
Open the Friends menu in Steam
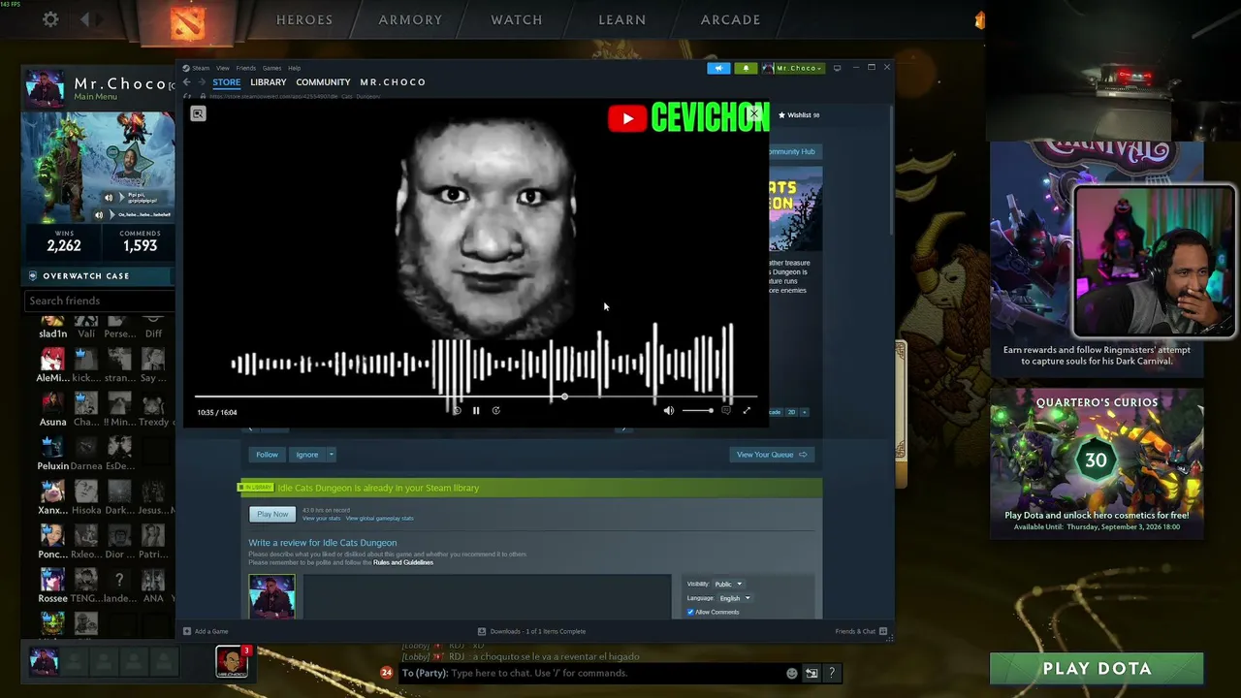coord(246,68)
